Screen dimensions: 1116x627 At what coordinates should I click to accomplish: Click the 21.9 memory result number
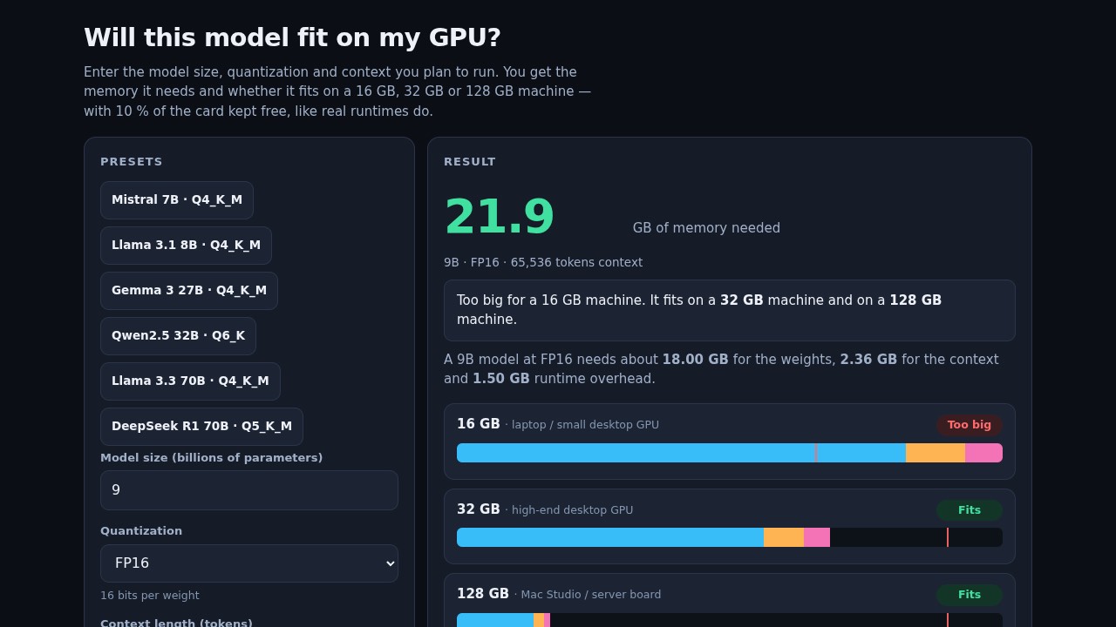coord(500,217)
